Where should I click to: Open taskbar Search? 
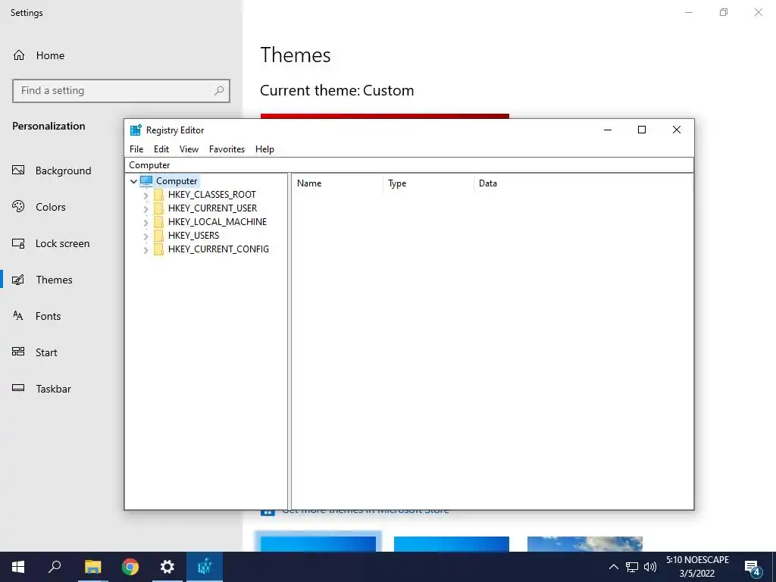(x=55, y=567)
